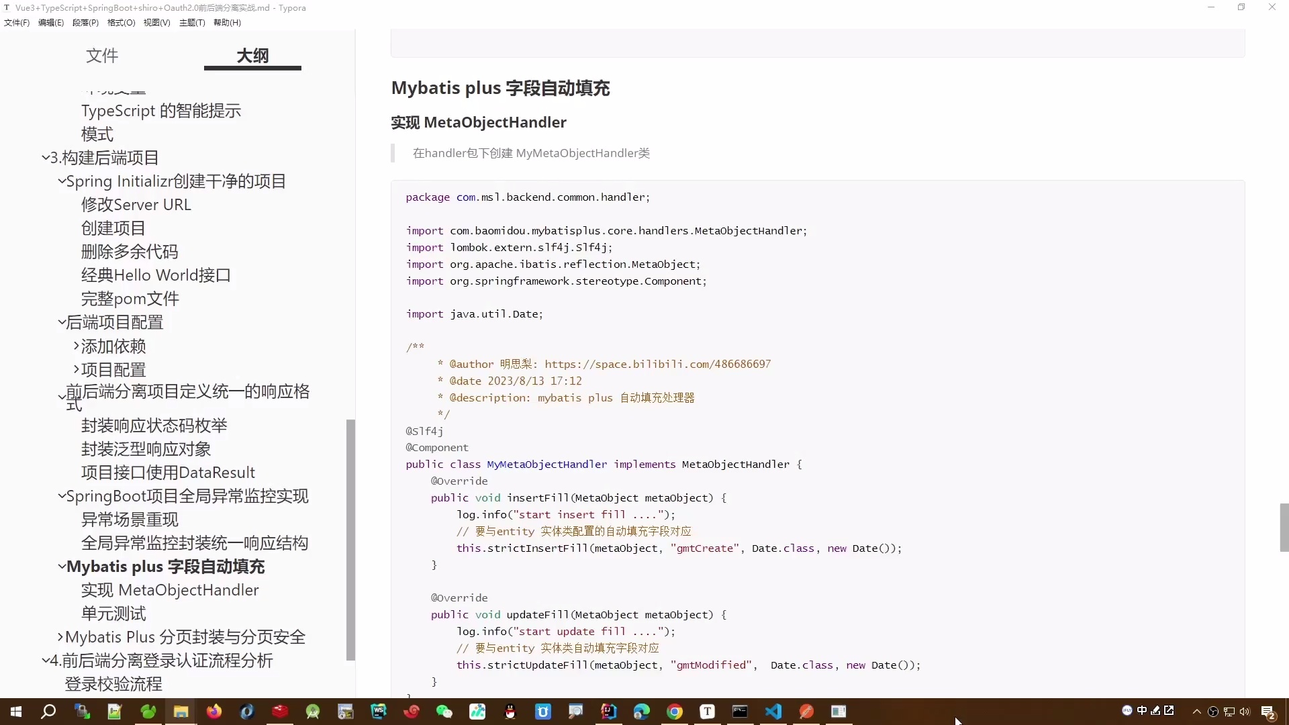This screenshot has height=725, width=1289.
Task: Launch Android Studio from the taskbar
Action: tap(313, 712)
